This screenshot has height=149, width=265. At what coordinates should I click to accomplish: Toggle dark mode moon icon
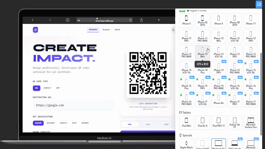coord(173,30)
